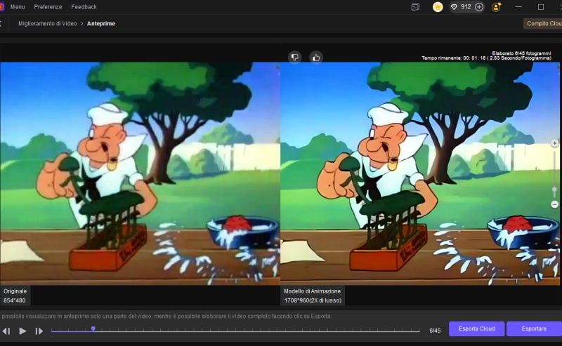Click the Originale video preview
The width and height of the screenshot is (562, 346).
tap(140, 174)
